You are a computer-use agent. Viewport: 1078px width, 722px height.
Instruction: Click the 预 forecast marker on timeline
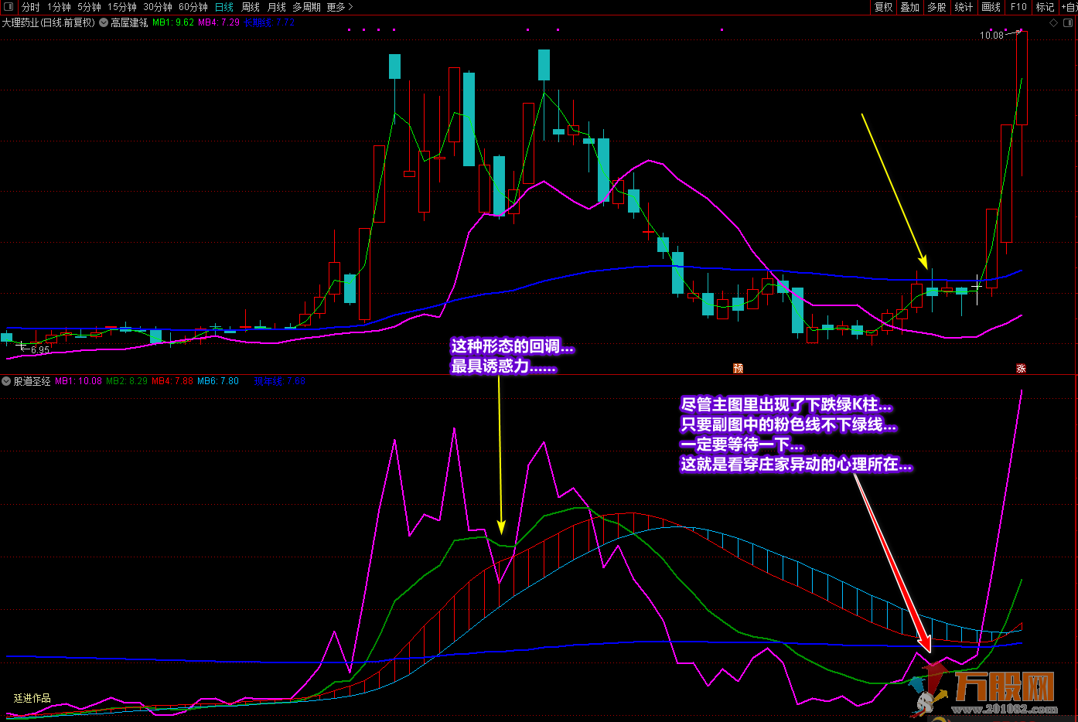pyautogui.click(x=738, y=368)
